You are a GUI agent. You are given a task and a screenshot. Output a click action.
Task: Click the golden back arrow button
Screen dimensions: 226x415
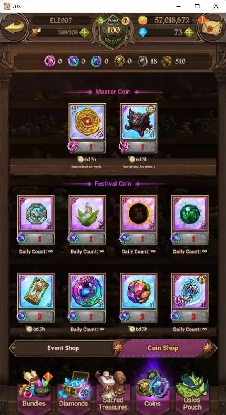14,27
